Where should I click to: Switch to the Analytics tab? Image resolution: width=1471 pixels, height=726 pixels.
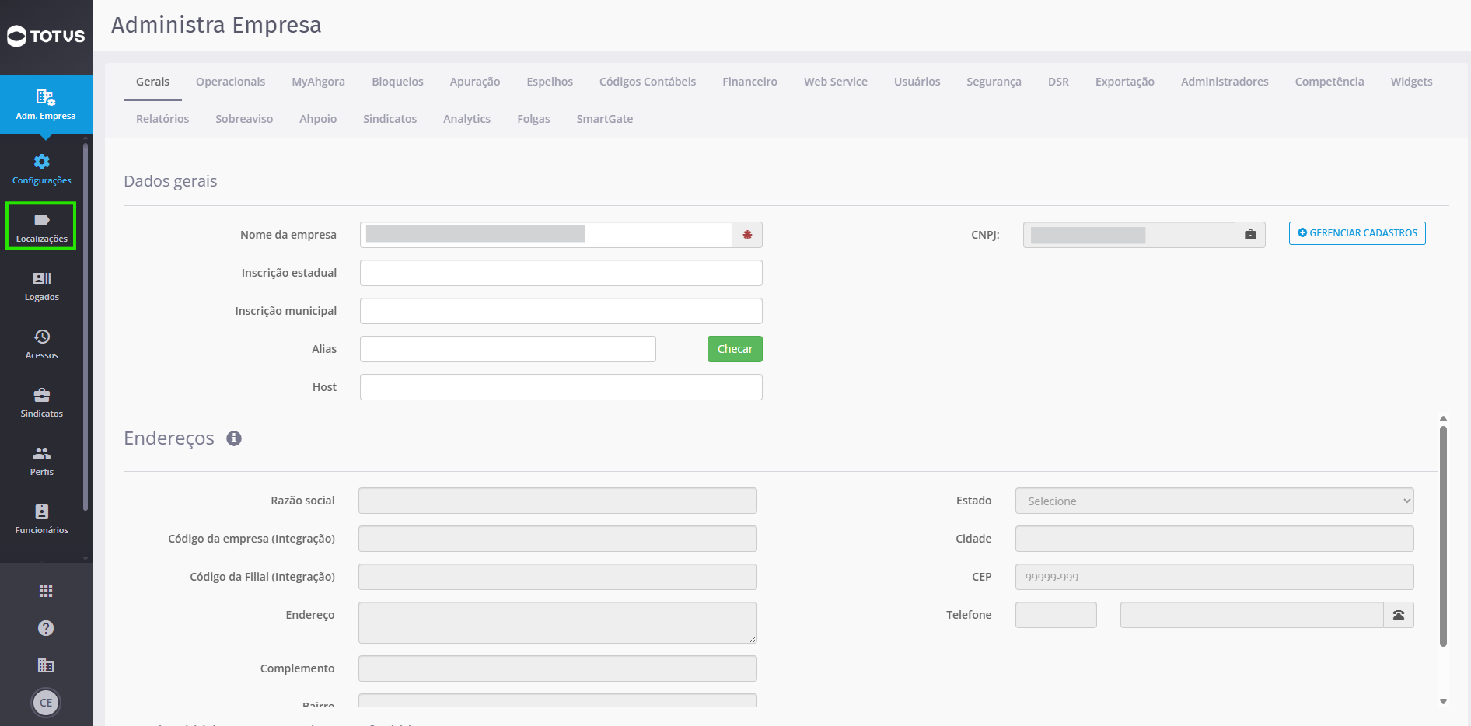(466, 119)
